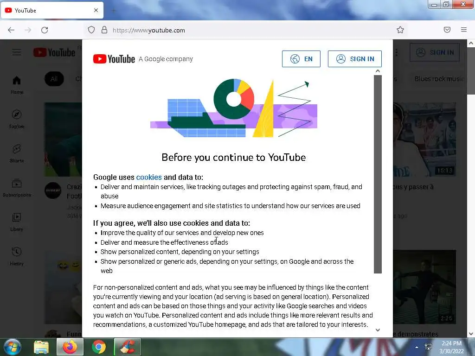The image size is (475, 356).
Task: Click the 'Before you continue to YouTube' heading
Action: coord(234,158)
